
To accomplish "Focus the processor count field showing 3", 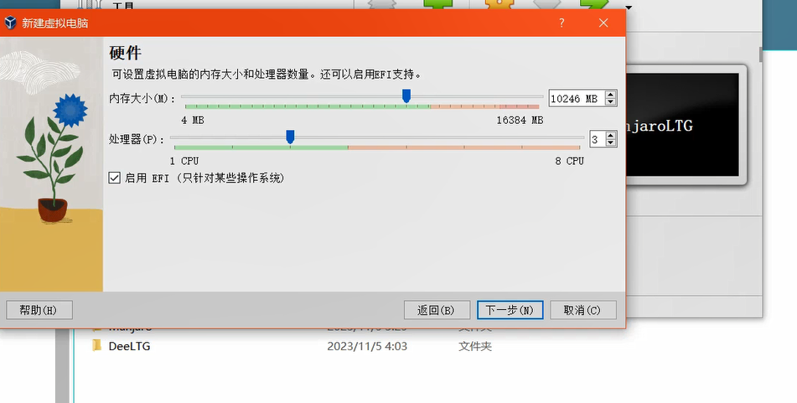I will point(597,139).
